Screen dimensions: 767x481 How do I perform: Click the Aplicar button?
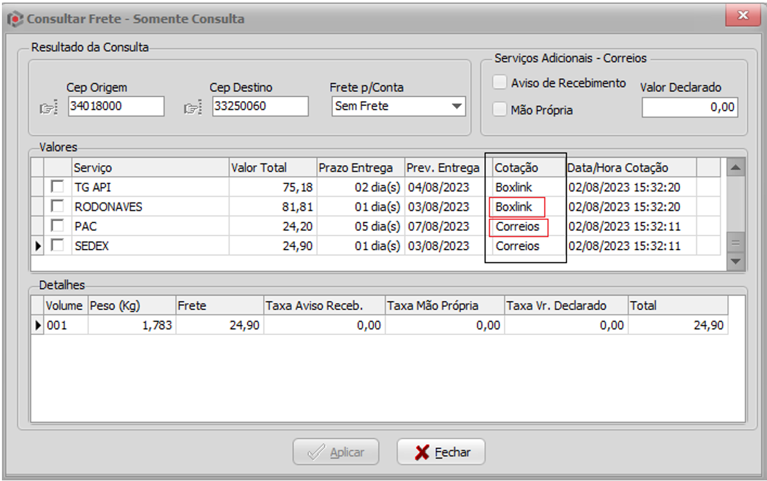(336, 453)
